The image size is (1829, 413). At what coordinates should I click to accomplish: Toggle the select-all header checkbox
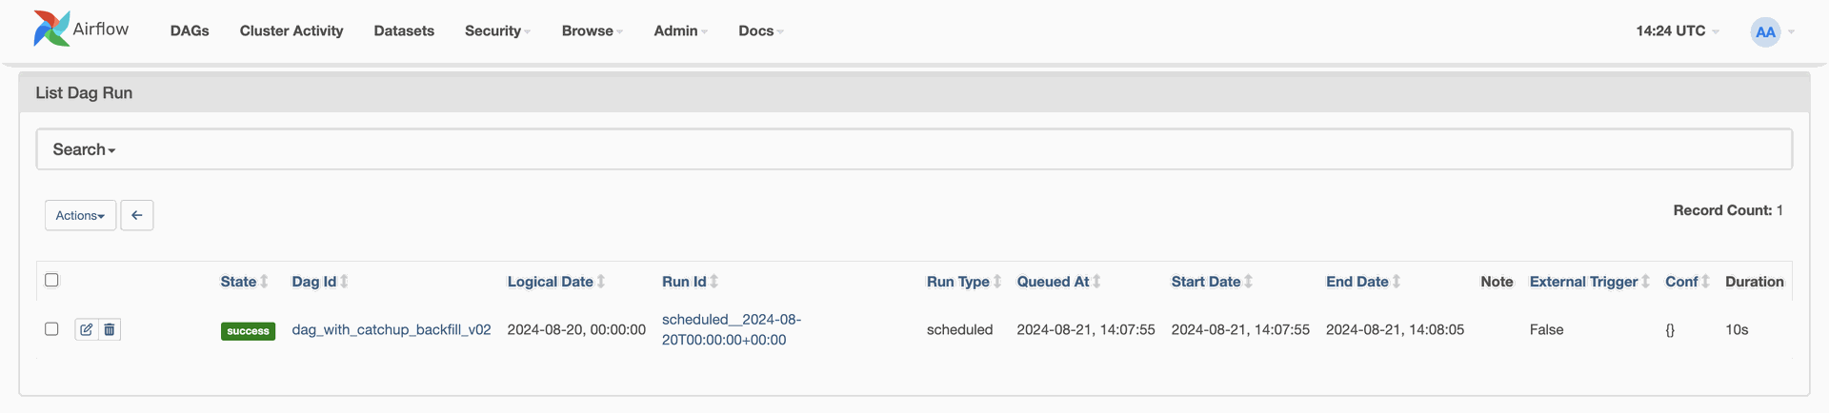point(52,280)
